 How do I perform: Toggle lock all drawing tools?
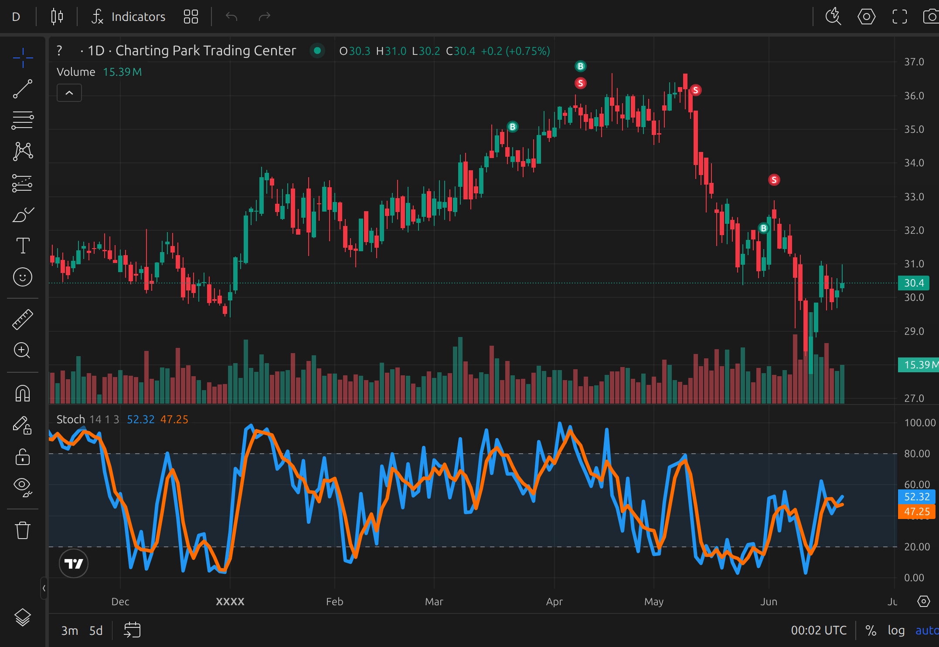click(x=23, y=457)
